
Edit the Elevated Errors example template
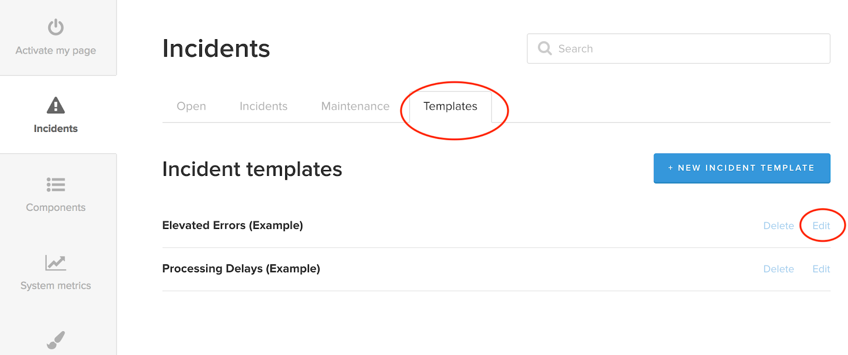click(x=820, y=225)
